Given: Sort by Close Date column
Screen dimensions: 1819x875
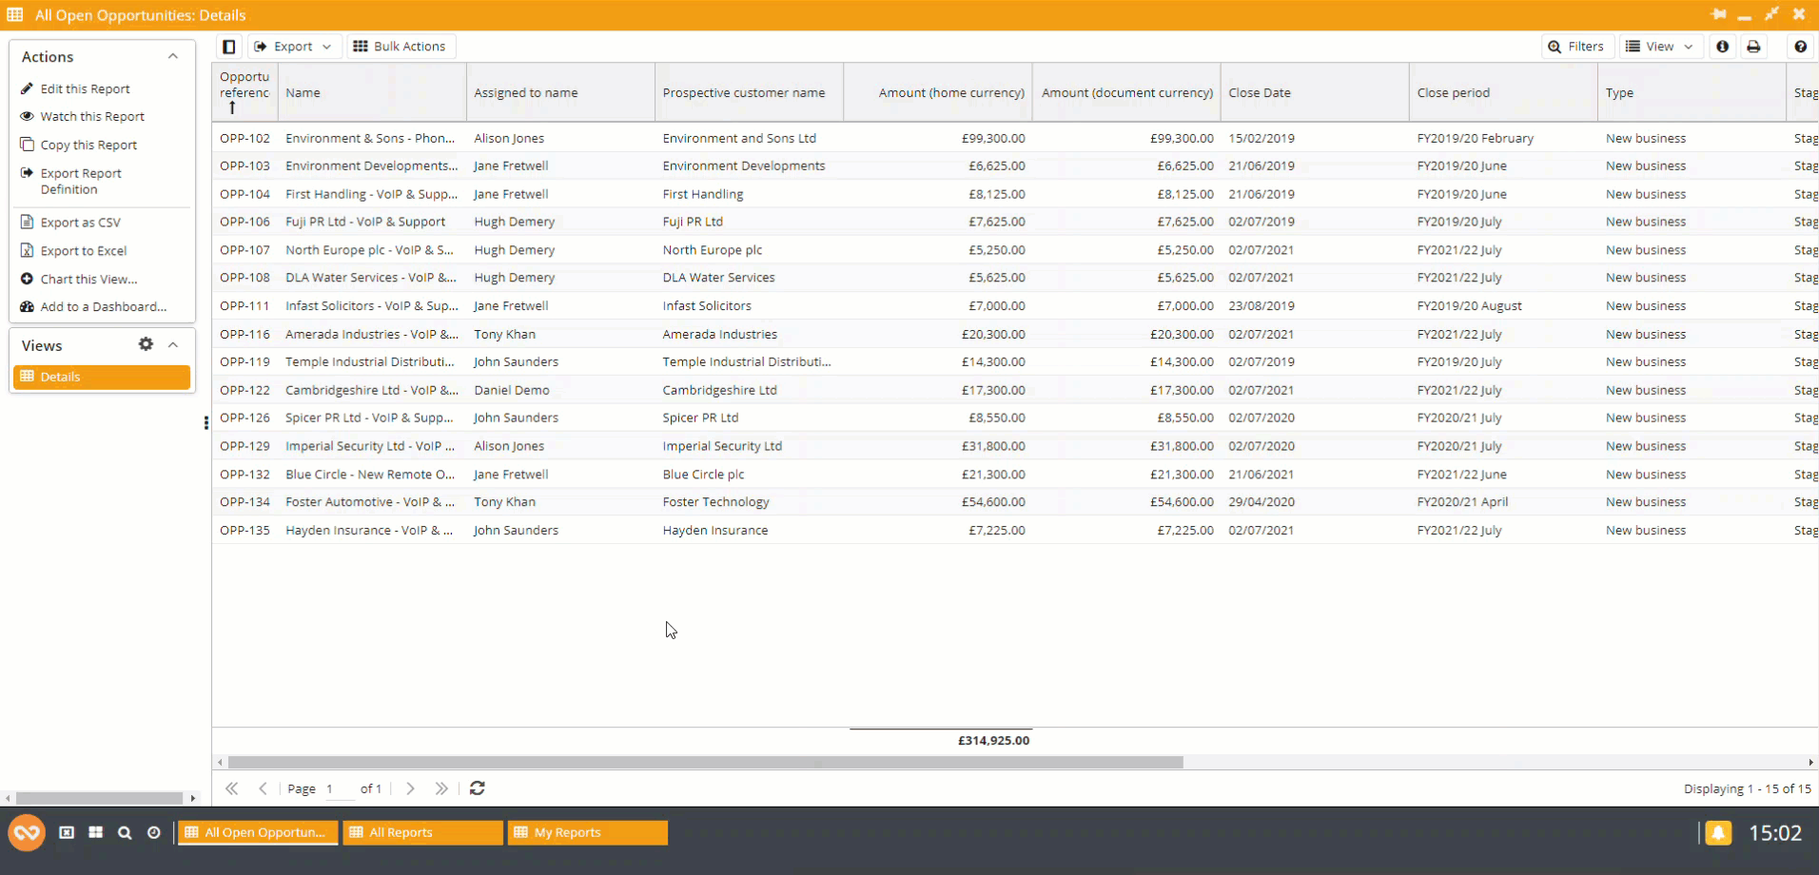Looking at the screenshot, I should pos(1315,92).
